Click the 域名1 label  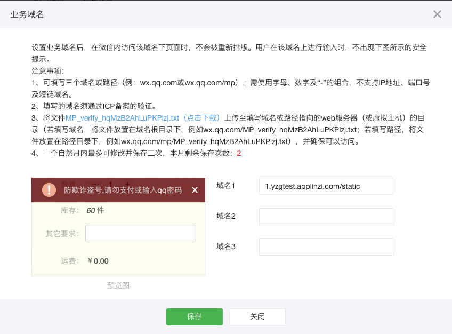[x=225, y=186]
